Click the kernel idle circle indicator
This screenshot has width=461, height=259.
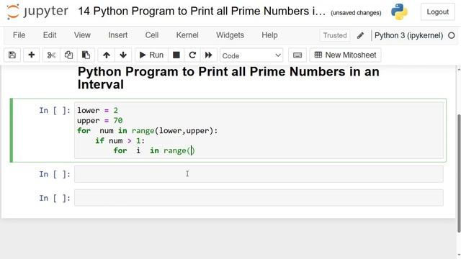pyautogui.click(x=452, y=35)
